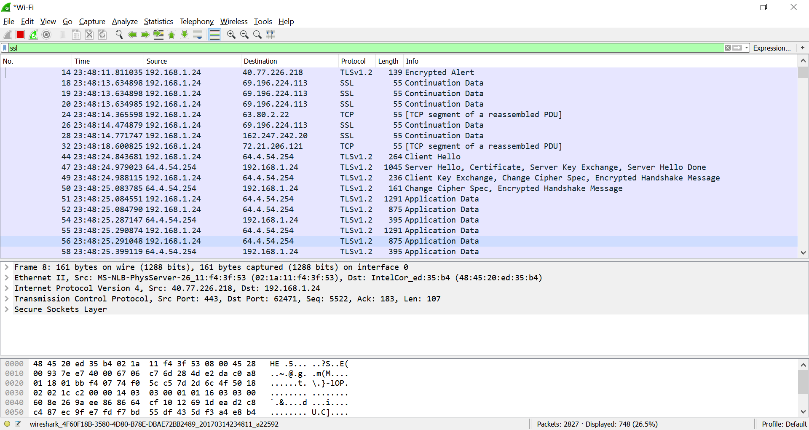
Task: Open the Statistics menu
Action: [x=158, y=21]
